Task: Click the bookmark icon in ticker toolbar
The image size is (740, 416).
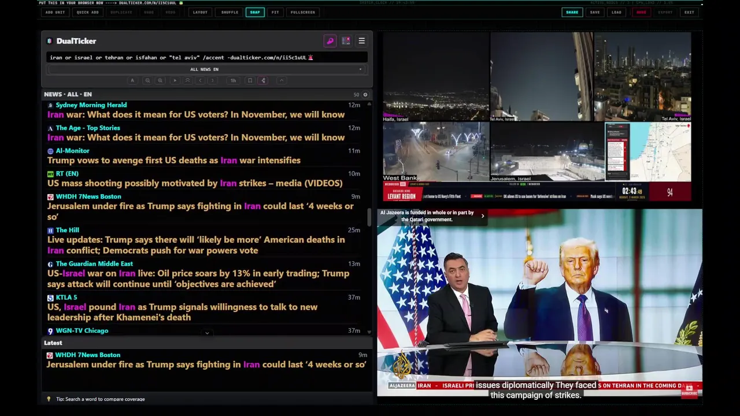Action: tap(250, 80)
